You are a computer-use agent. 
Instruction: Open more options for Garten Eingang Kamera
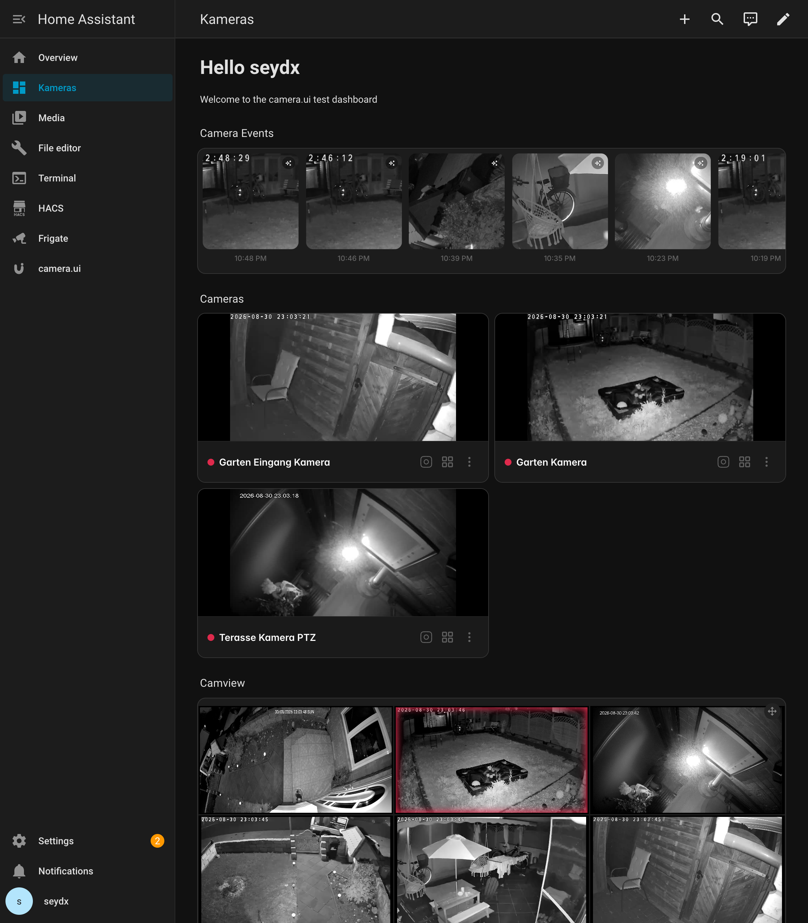pyautogui.click(x=469, y=462)
